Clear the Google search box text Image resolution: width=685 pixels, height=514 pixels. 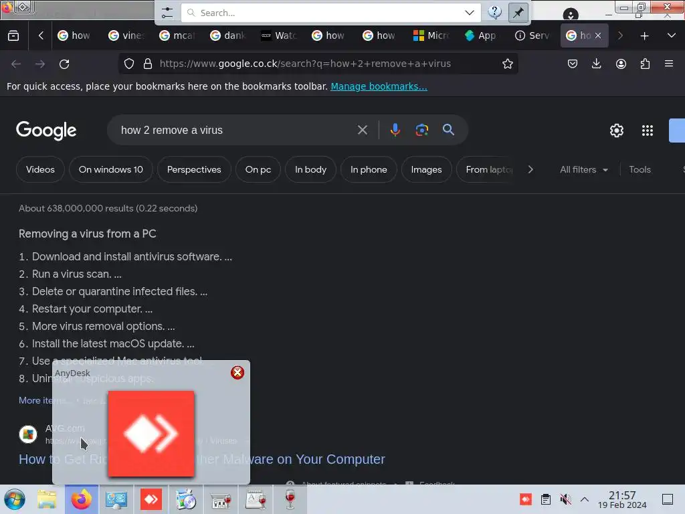(362, 130)
